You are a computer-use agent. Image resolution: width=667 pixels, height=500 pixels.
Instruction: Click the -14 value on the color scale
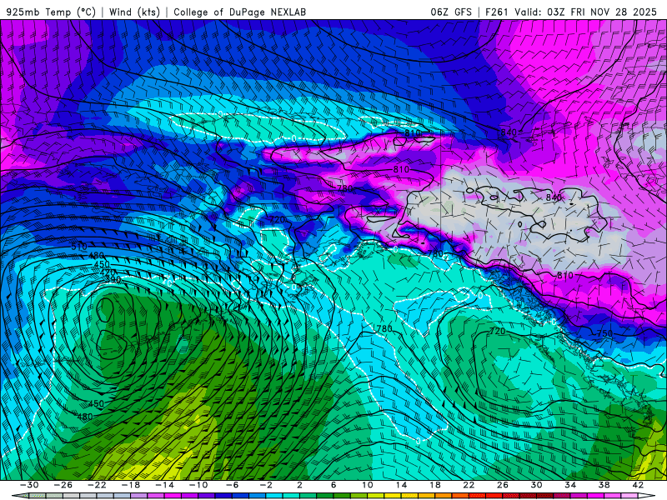click(x=164, y=485)
